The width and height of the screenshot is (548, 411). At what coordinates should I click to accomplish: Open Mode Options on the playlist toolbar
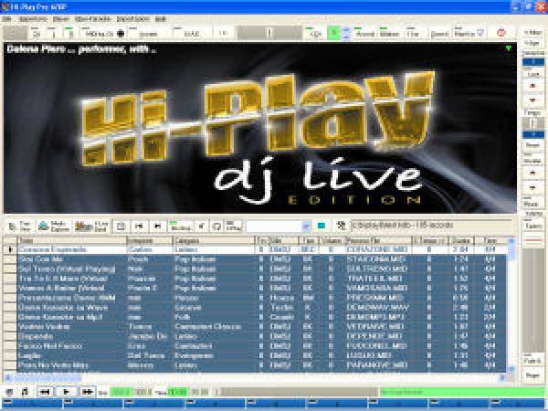(54, 227)
